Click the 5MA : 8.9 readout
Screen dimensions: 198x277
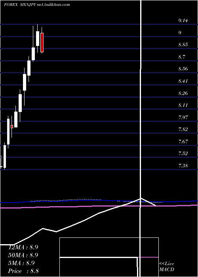(x=21, y=263)
